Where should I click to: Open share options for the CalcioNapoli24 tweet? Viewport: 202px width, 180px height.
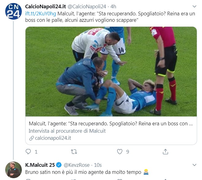click(x=165, y=152)
